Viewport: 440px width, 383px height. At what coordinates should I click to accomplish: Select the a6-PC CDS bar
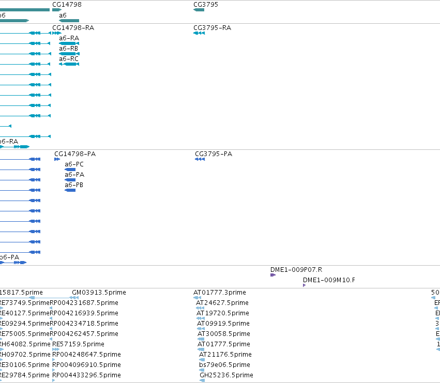(70, 170)
